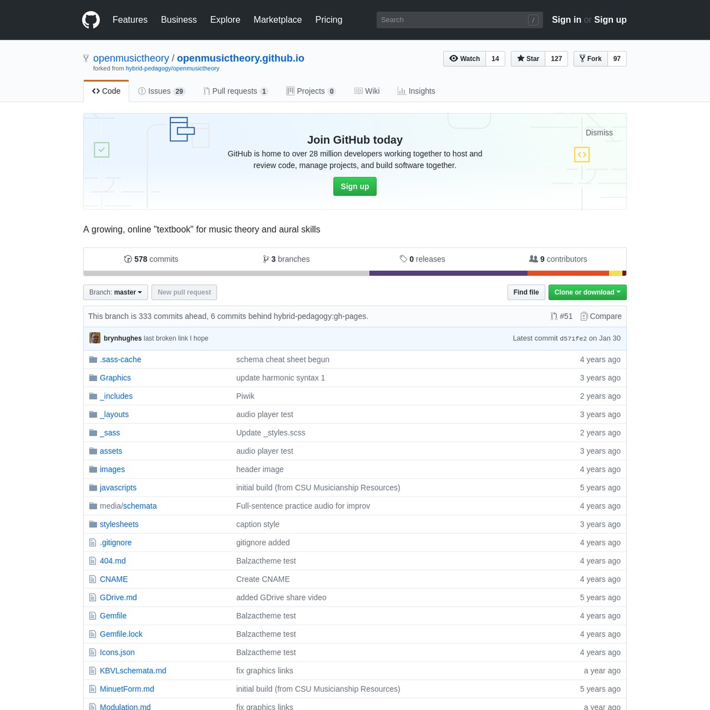Open the Wiki tab
The image size is (710, 710).
coord(367,91)
